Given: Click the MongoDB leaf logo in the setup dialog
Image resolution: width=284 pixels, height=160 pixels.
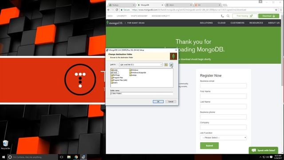Looking at the screenshot, I should 174,56.
